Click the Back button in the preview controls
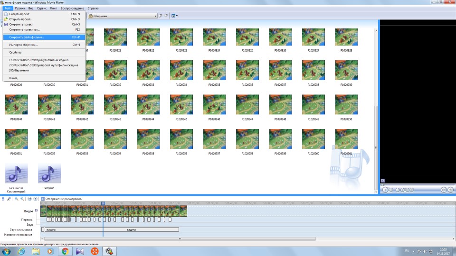 [398, 190]
